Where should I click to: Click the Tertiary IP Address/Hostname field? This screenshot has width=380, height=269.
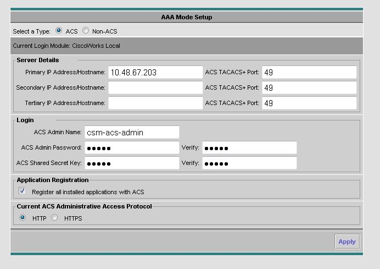tap(155, 103)
